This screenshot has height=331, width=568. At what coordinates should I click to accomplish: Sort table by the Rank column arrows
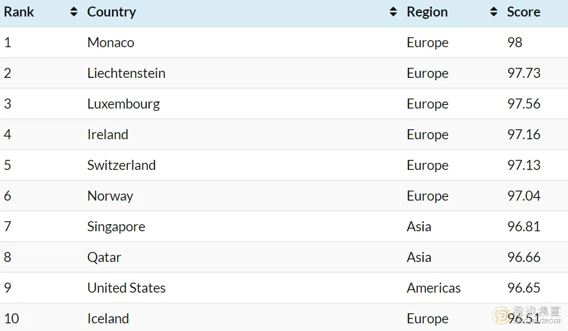pyautogui.click(x=74, y=12)
